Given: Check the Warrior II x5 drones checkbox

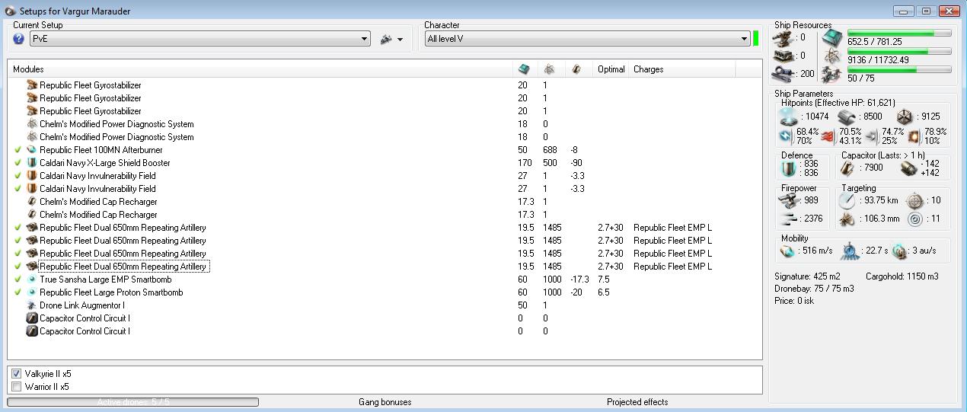Looking at the screenshot, I should point(16,387).
